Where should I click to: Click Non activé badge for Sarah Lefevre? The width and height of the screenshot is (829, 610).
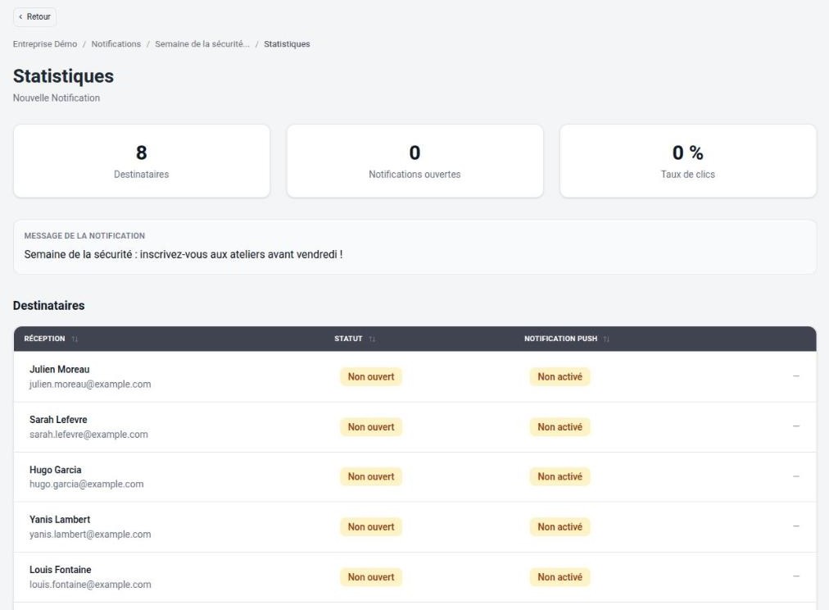(x=559, y=427)
